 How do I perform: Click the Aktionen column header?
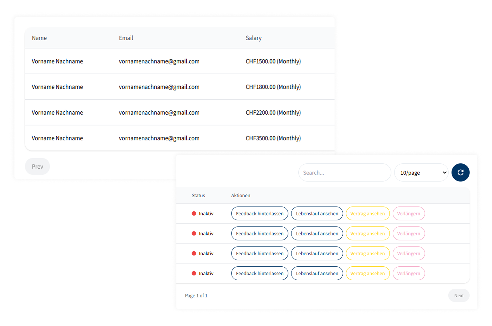click(x=241, y=195)
